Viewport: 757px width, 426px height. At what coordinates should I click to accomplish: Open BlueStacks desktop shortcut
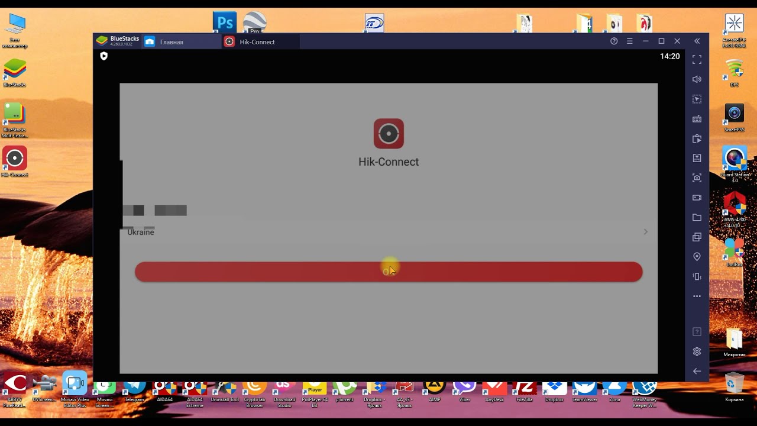coord(15,72)
